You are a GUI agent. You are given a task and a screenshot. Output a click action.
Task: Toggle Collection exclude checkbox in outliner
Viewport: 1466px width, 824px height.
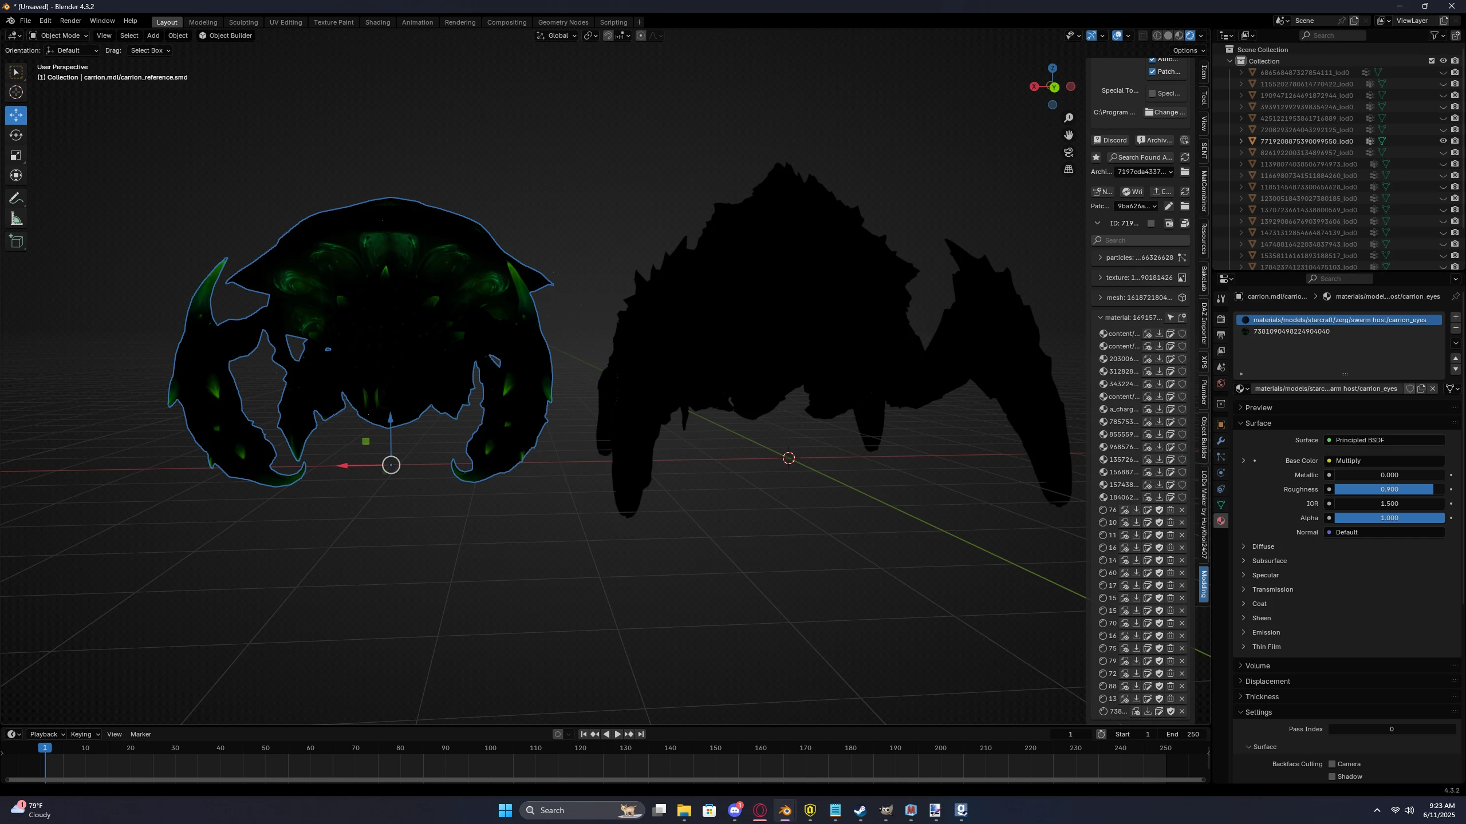pos(1432,61)
